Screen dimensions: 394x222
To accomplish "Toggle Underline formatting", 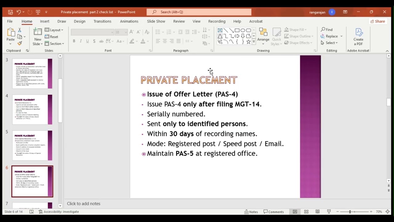I will (87, 41).
